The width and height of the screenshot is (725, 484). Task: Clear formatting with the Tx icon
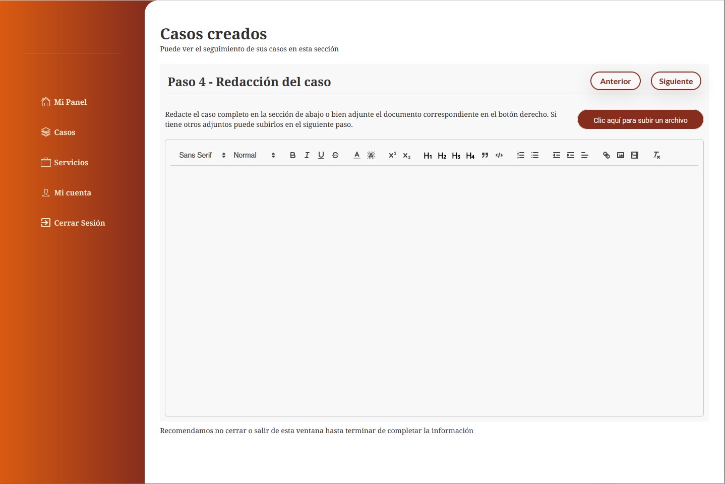[656, 155]
